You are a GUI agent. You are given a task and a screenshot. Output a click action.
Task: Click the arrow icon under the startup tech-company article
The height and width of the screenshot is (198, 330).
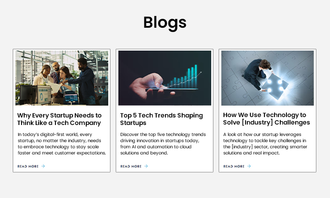43,166
